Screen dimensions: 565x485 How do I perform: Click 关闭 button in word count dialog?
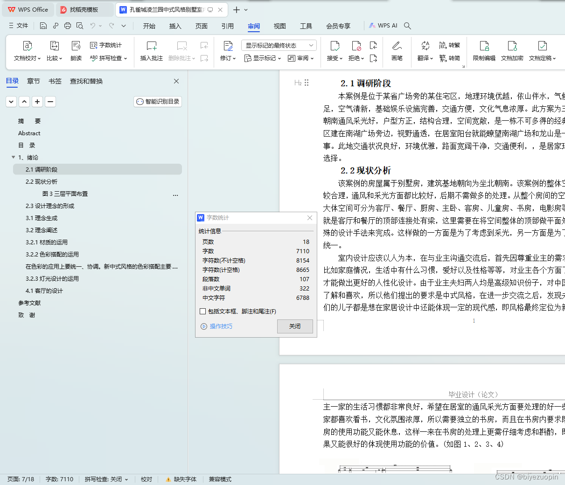coord(295,326)
